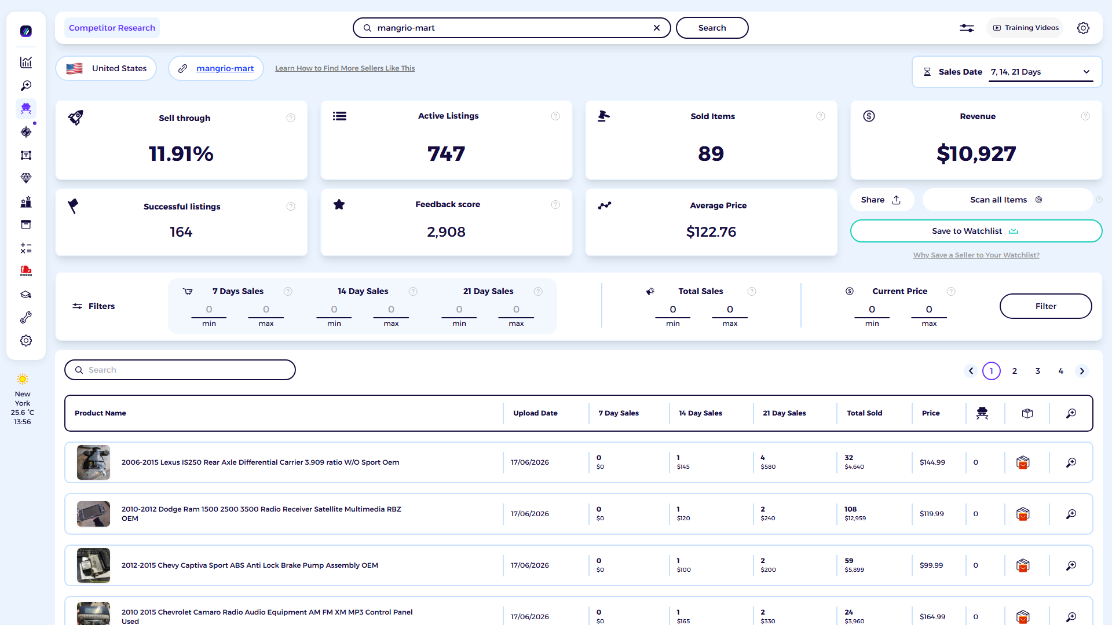
Task: Open the store archive box sidebar icon
Action: (26, 225)
